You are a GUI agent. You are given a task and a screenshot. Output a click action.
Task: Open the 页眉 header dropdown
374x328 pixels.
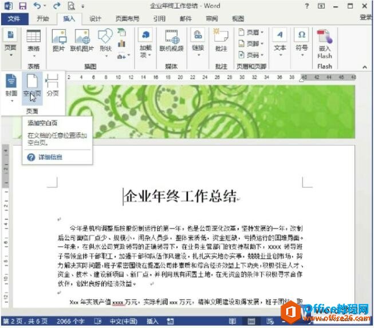click(x=251, y=32)
